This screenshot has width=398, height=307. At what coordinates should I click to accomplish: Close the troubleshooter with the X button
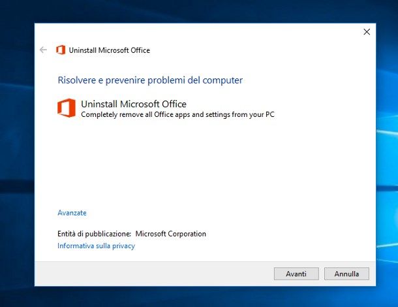pyautogui.click(x=367, y=32)
